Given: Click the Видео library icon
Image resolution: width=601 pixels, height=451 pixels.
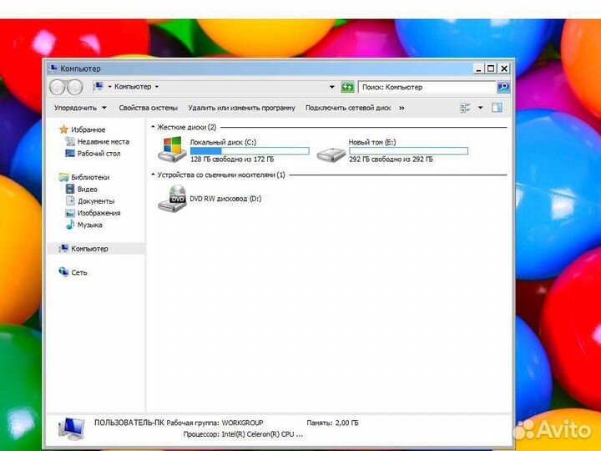Looking at the screenshot, I should [70, 189].
